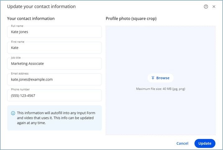Click the small 'Phone number' floating label
Viewport: 223px width, 150px height.
(20, 90)
